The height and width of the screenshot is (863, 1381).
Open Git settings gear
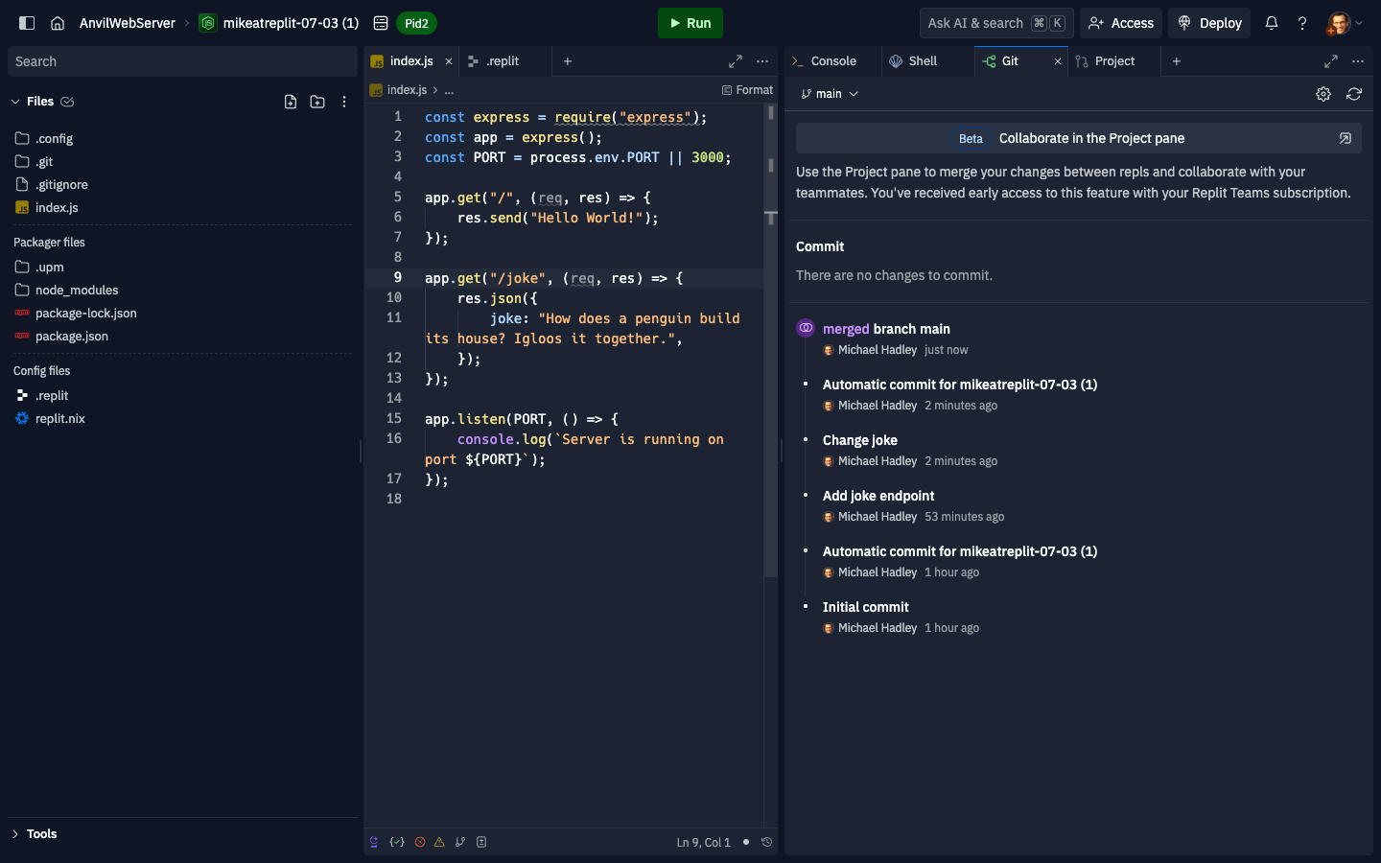click(1323, 94)
